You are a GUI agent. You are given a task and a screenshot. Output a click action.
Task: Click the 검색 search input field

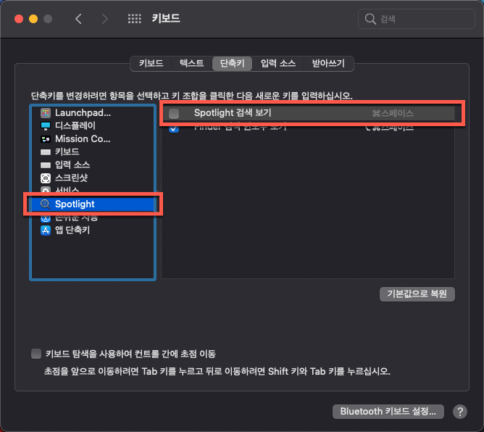417,19
